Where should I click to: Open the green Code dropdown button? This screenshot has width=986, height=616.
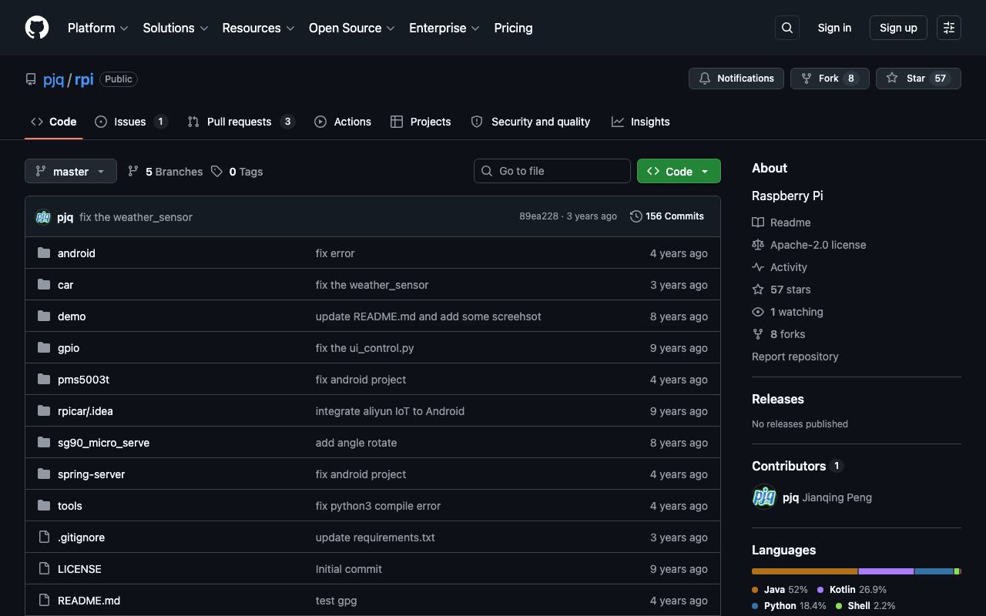679,171
